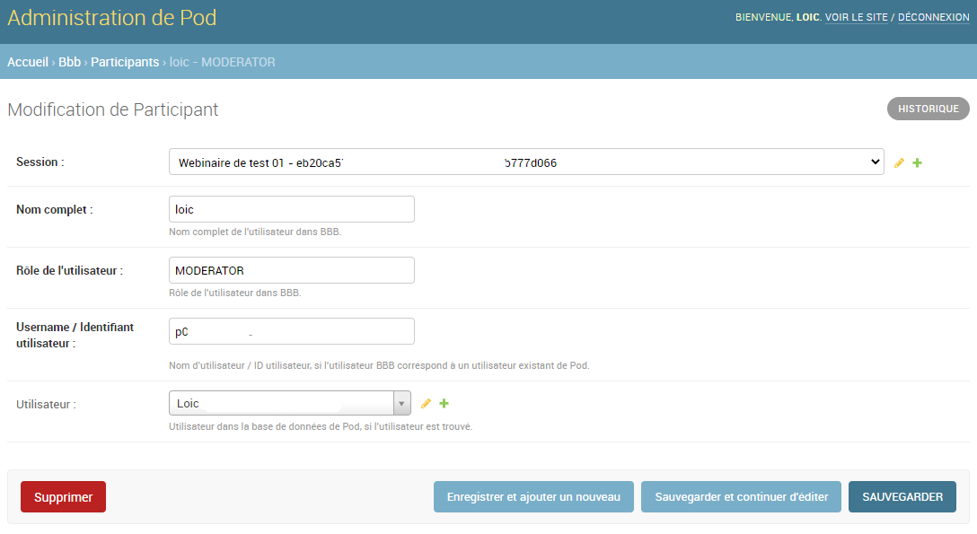This screenshot has height=534, width=977.
Task: Focus the Nom complet text field
Action: (x=291, y=209)
